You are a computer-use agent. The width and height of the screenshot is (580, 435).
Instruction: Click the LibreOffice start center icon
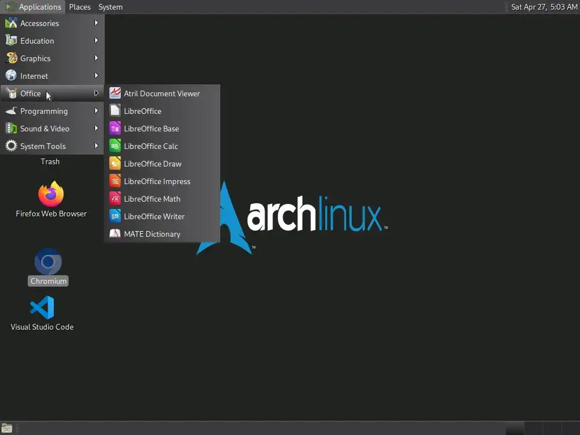coord(114,110)
